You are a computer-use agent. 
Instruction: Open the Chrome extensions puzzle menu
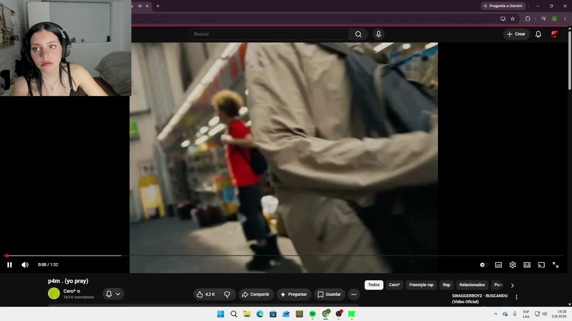pyautogui.click(x=528, y=19)
